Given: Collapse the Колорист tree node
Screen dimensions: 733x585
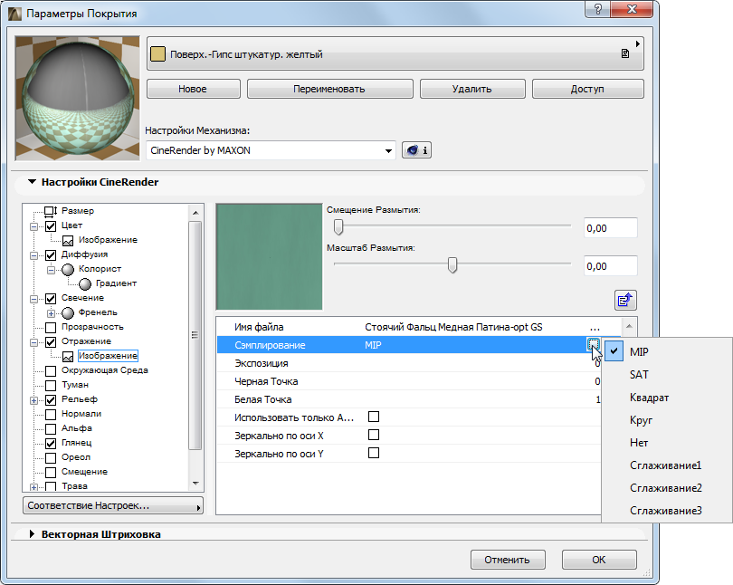Looking at the screenshot, I should 51,270.
